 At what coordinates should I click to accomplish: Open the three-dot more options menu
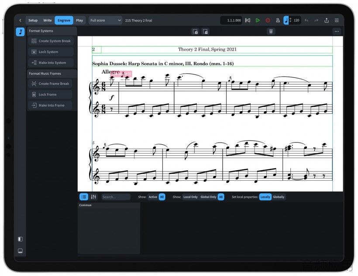337,31
